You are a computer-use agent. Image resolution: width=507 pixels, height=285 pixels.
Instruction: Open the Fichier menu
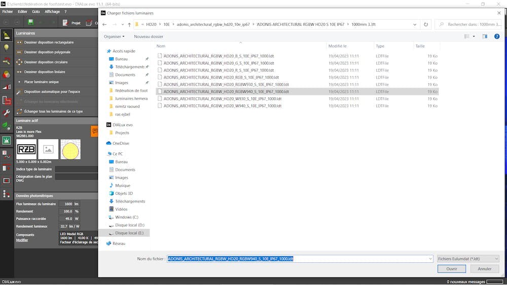[x=8, y=12]
